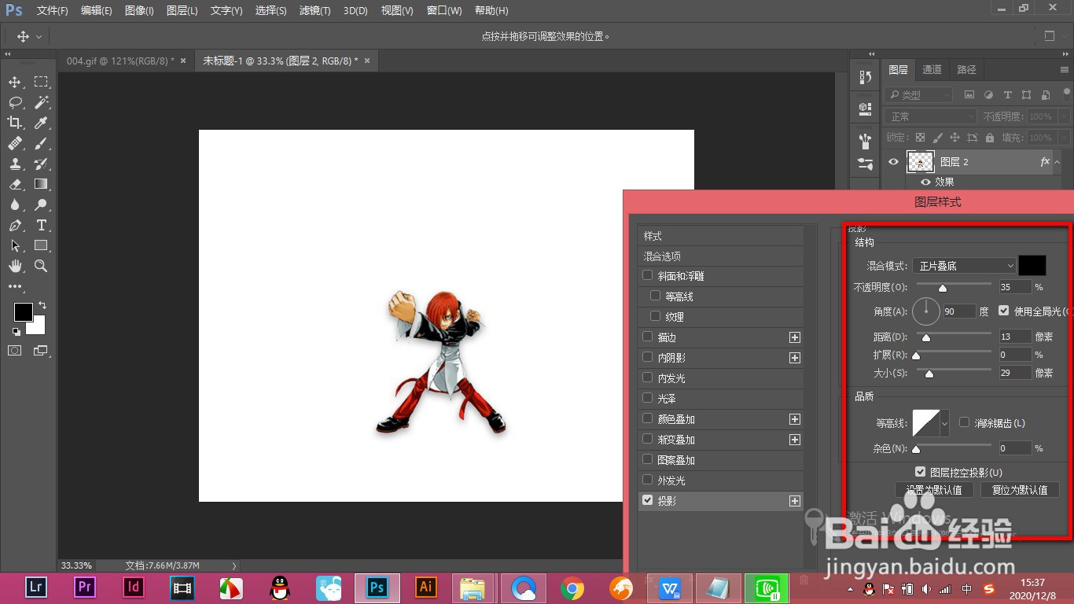Collapse 图层 2 effects list arrow
The height and width of the screenshot is (604, 1074).
(x=1057, y=162)
